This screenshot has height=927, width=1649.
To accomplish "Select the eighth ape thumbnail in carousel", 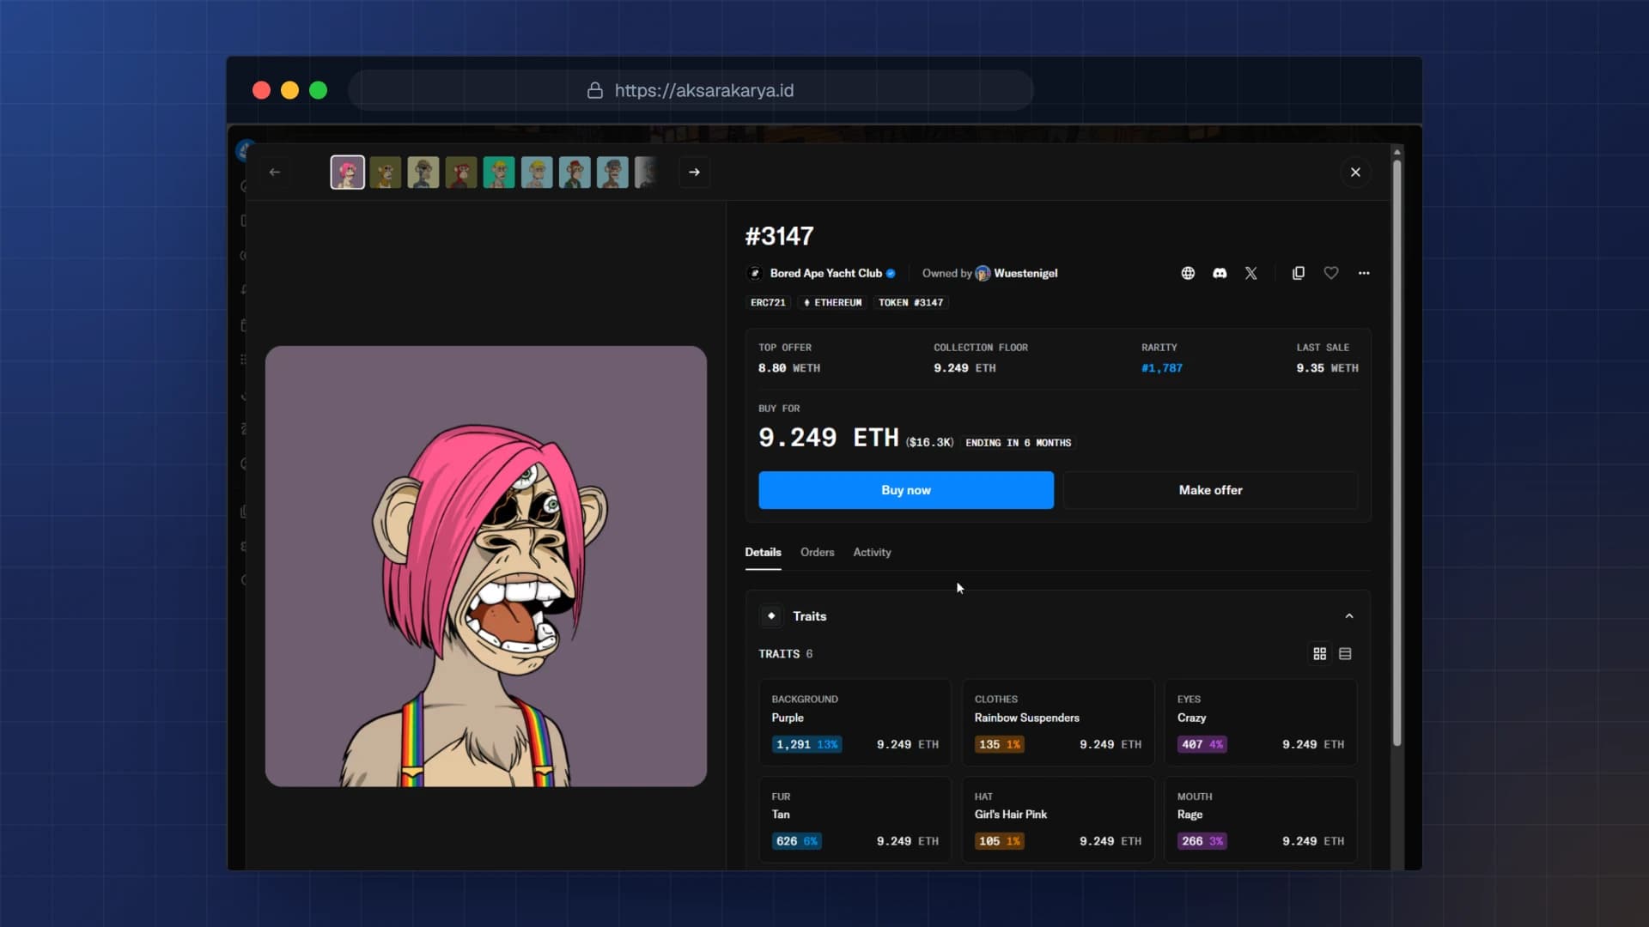I will [x=612, y=173].
